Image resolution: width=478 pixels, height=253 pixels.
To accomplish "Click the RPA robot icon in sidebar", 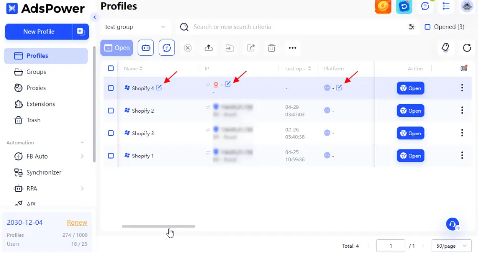I will [18, 189].
